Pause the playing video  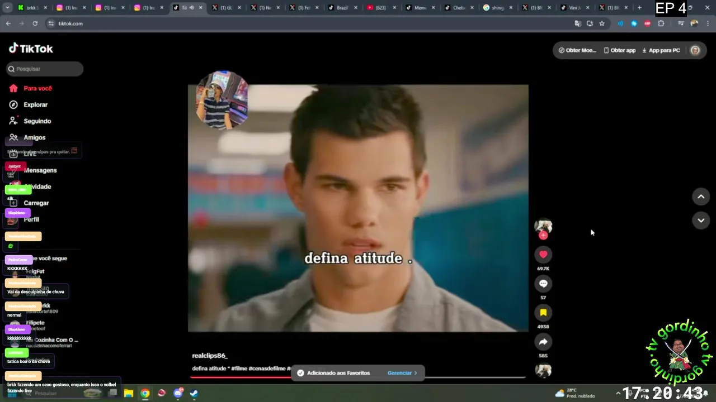coord(358,208)
